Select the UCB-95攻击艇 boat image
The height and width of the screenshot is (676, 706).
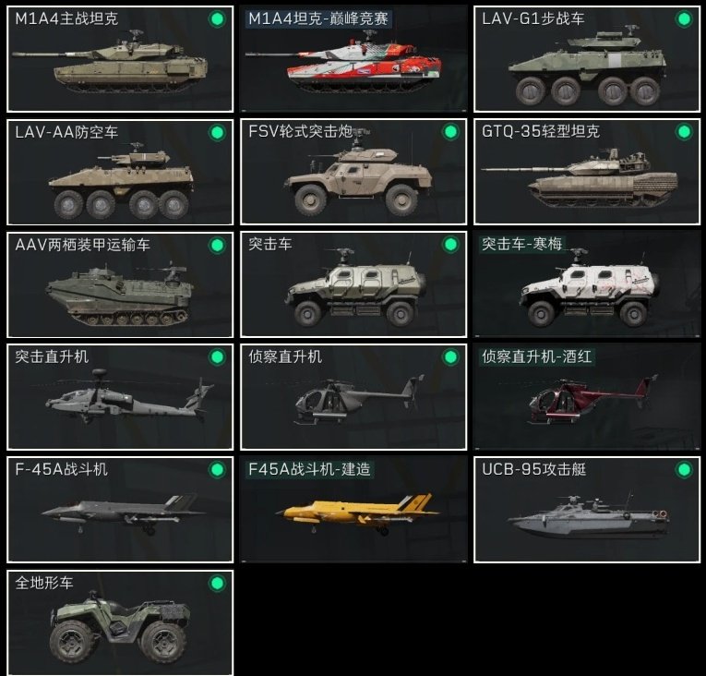pyautogui.click(x=588, y=514)
